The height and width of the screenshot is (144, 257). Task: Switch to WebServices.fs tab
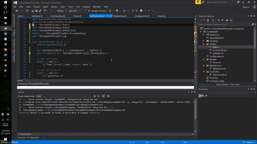[x=120, y=16]
